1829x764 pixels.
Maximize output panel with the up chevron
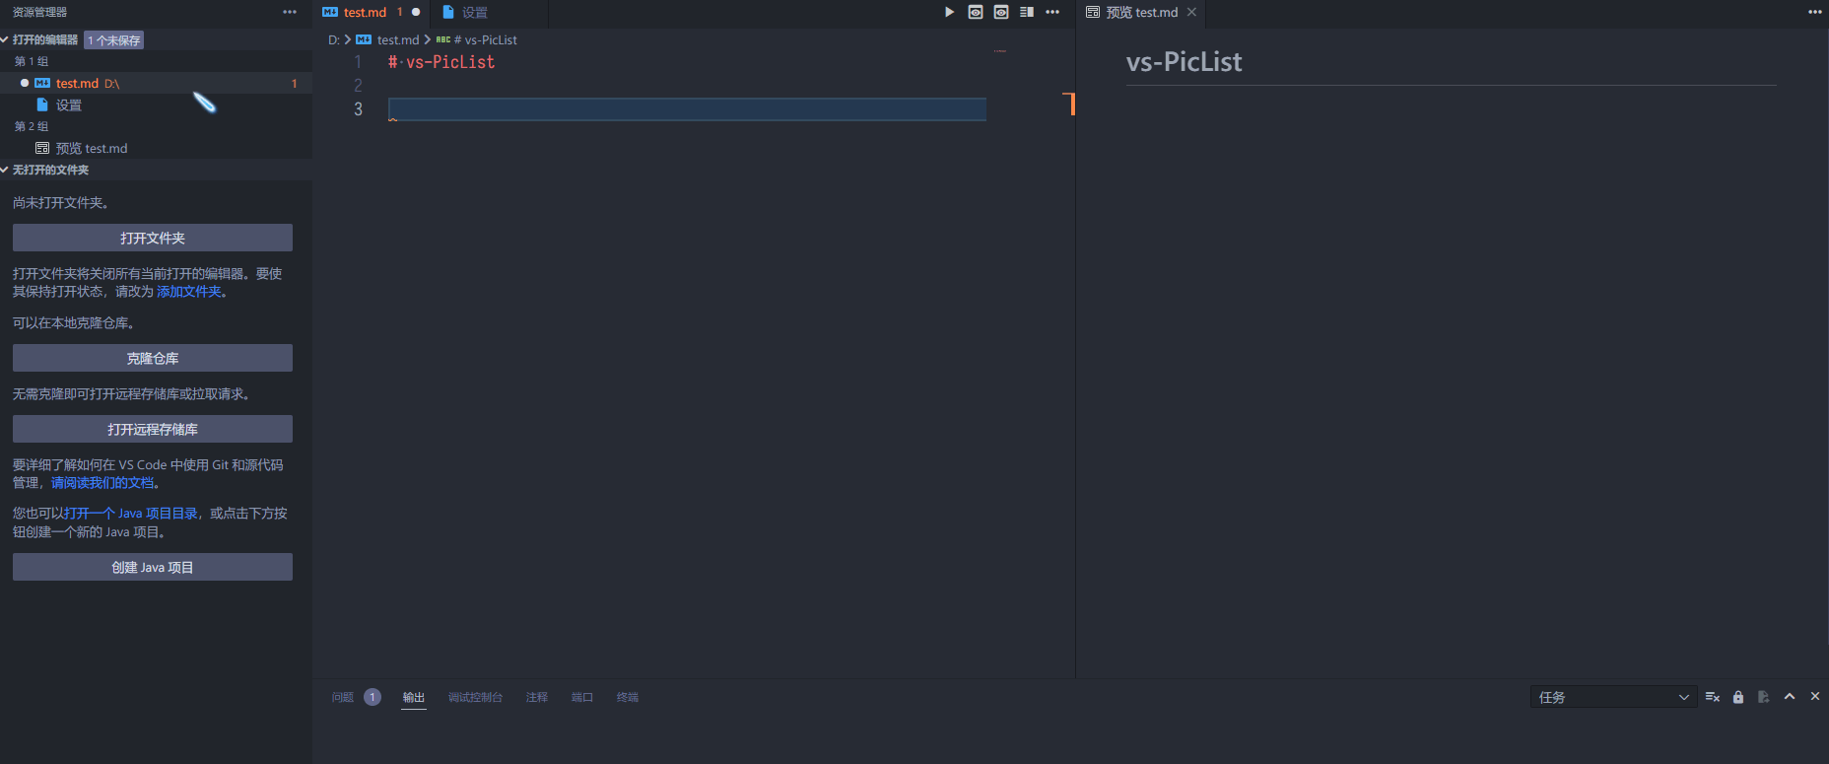click(1790, 696)
